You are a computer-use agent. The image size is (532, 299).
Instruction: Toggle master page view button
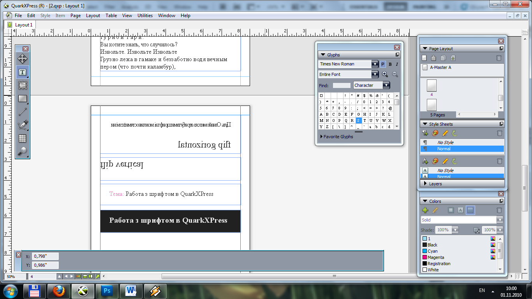(78, 276)
